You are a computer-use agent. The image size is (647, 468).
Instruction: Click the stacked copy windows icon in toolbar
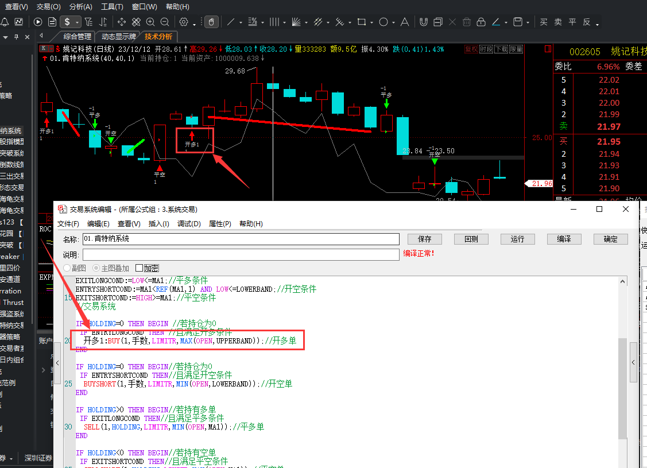[438, 22]
